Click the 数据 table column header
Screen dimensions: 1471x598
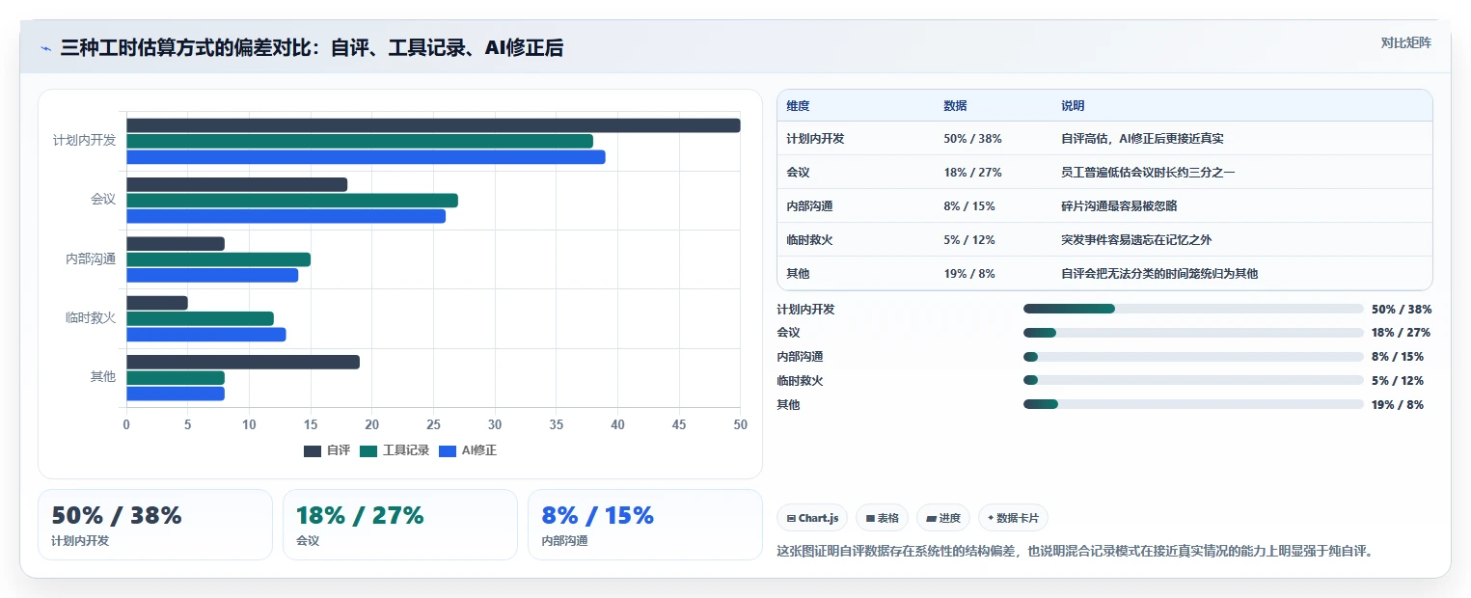pos(955,106)
